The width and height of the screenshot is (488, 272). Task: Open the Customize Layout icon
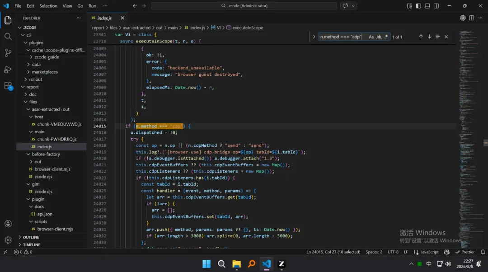pyautogui.click(x=409, y=6)
